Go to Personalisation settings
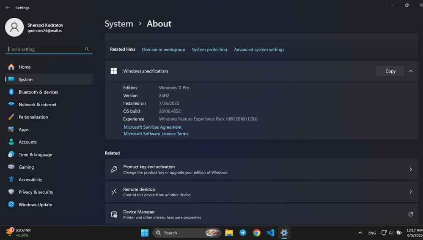This screenshot has width=423, height=240. point(49,117)
